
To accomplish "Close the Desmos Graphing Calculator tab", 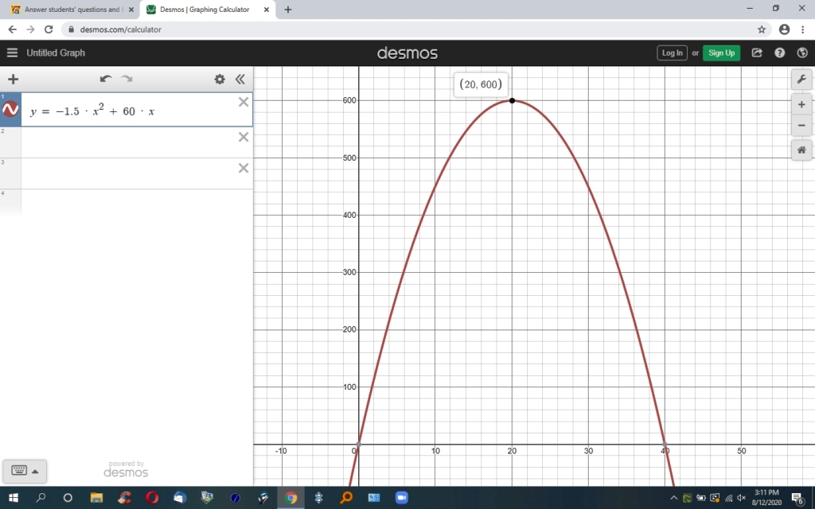I will (267, 10).
